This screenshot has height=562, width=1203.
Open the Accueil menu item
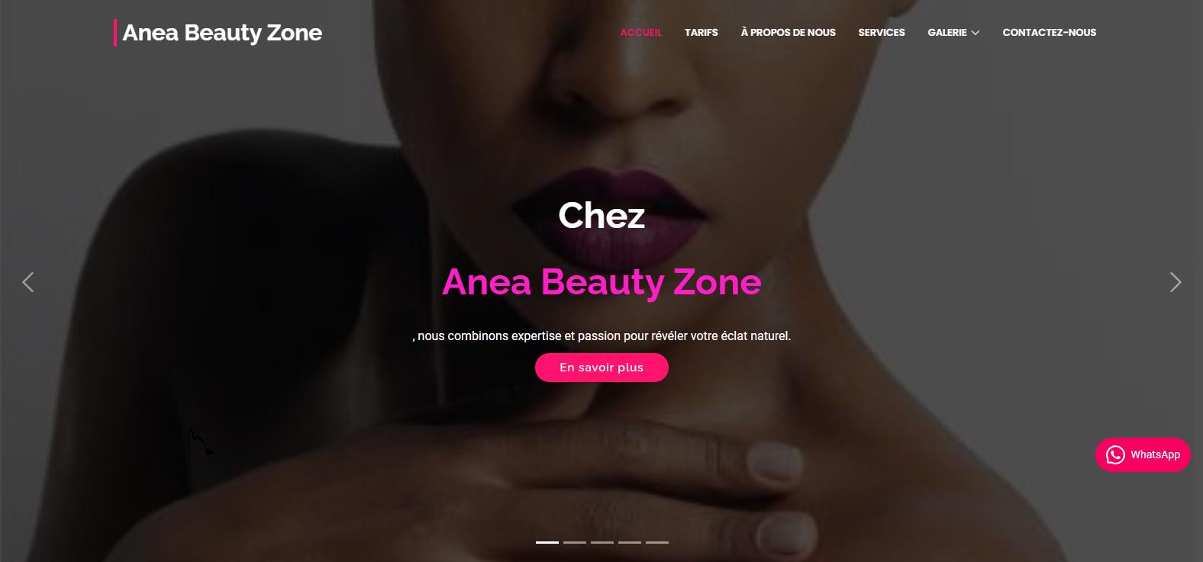pyautogui.click(x=641, y=32)
